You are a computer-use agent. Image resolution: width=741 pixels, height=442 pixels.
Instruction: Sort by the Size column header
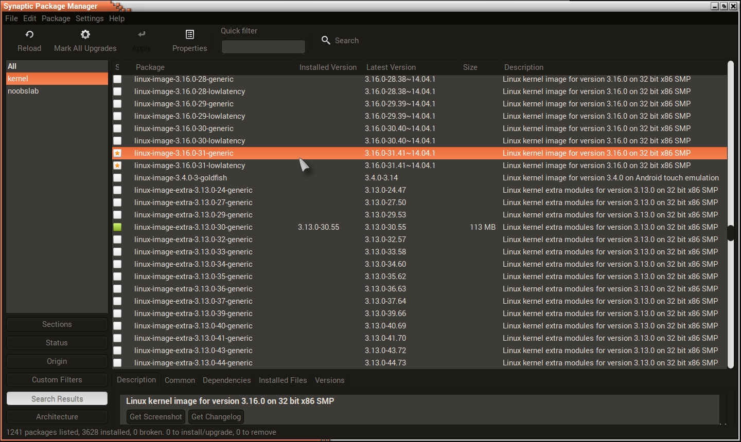(470, 67)
